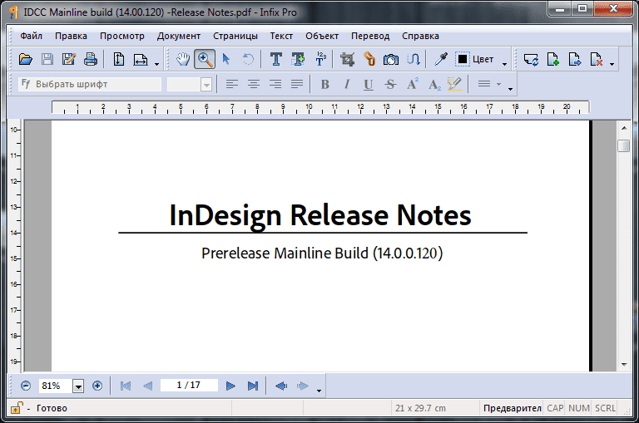Toggle Underline formatting
Viewport: 639px width, 423px height.
tap(369, 84)
